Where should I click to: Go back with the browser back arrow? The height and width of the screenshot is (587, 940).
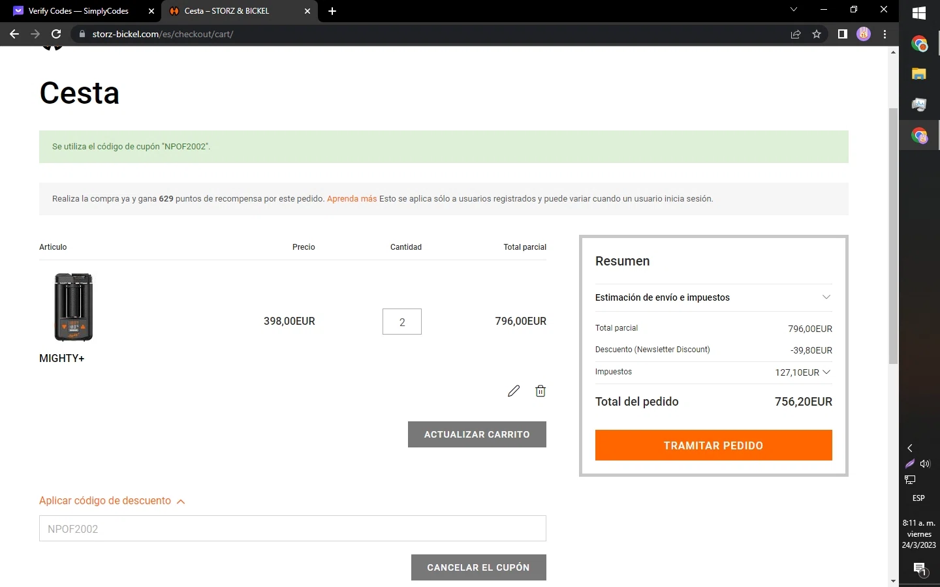(x=14, y=34)
